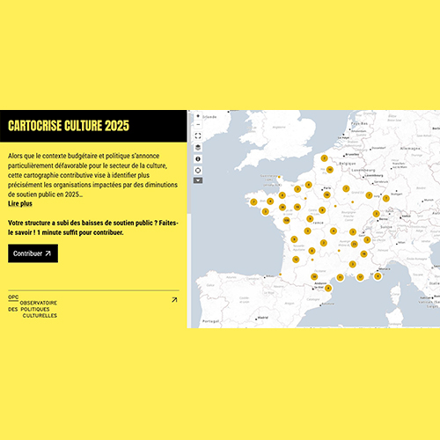Select the northernmost cluster marker near Lille
The height and width of the screenshot is (440, 440).
pos(324,158)
